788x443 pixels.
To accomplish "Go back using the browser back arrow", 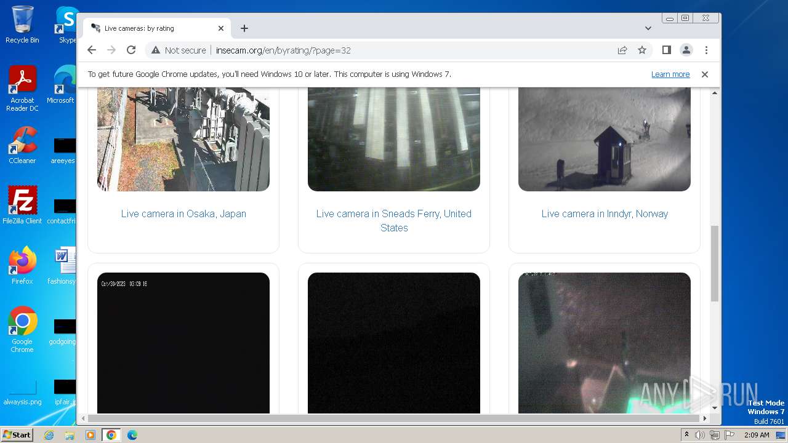I will [92, 50].
